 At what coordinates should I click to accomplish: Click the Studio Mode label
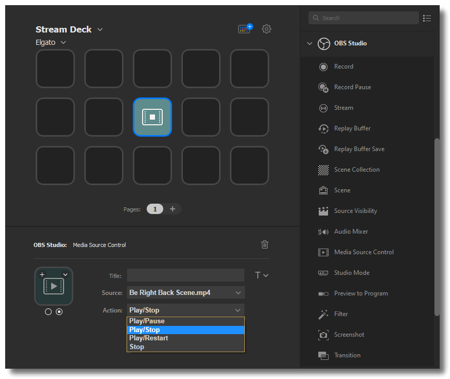point(351,273)
